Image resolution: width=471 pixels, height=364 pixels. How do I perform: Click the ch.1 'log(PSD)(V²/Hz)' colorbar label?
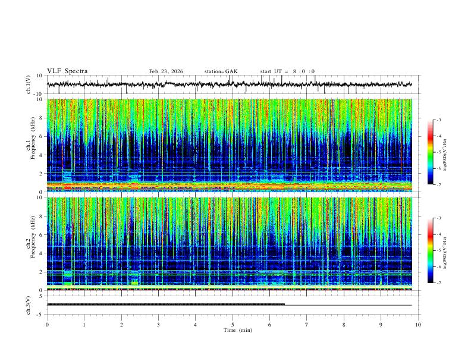(445, 155)
